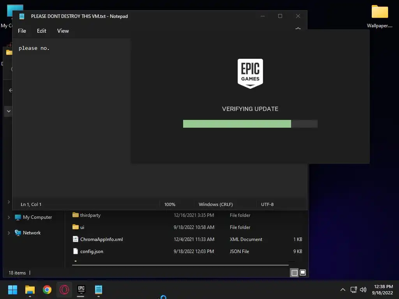399x299 pixels.
Task: Click the Notepad document icon in title bar
Action: [22, 16]
